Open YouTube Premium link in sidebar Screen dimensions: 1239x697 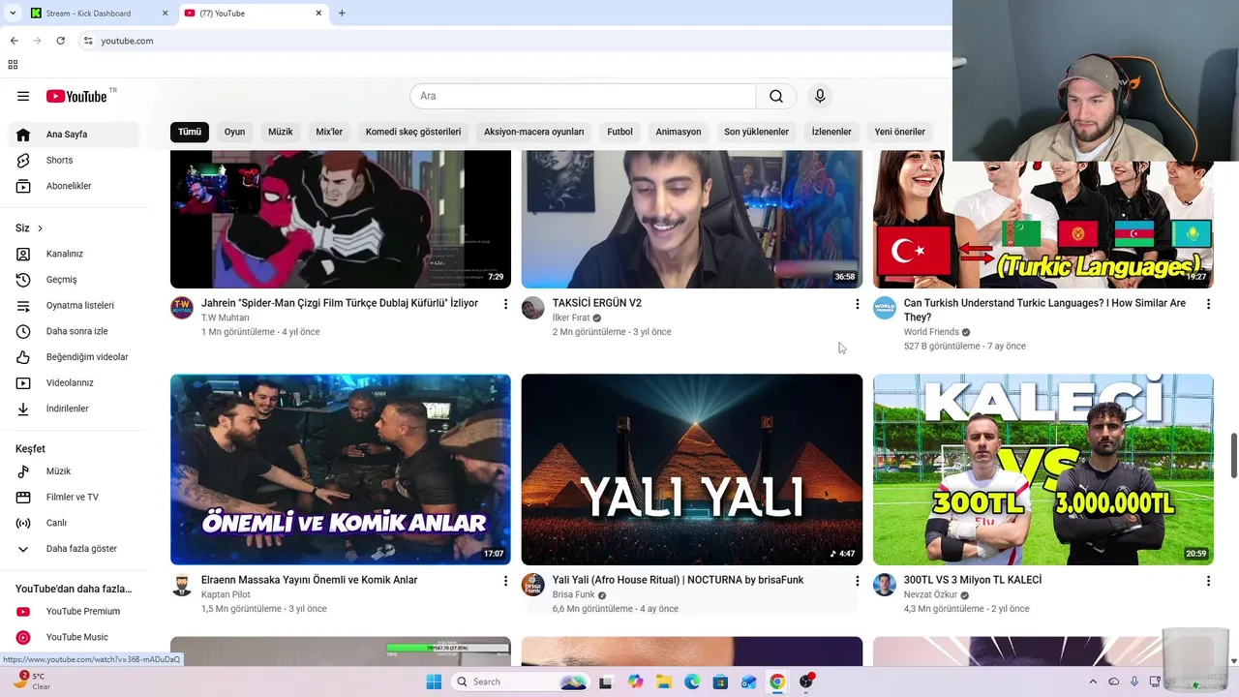pos(74,611)
